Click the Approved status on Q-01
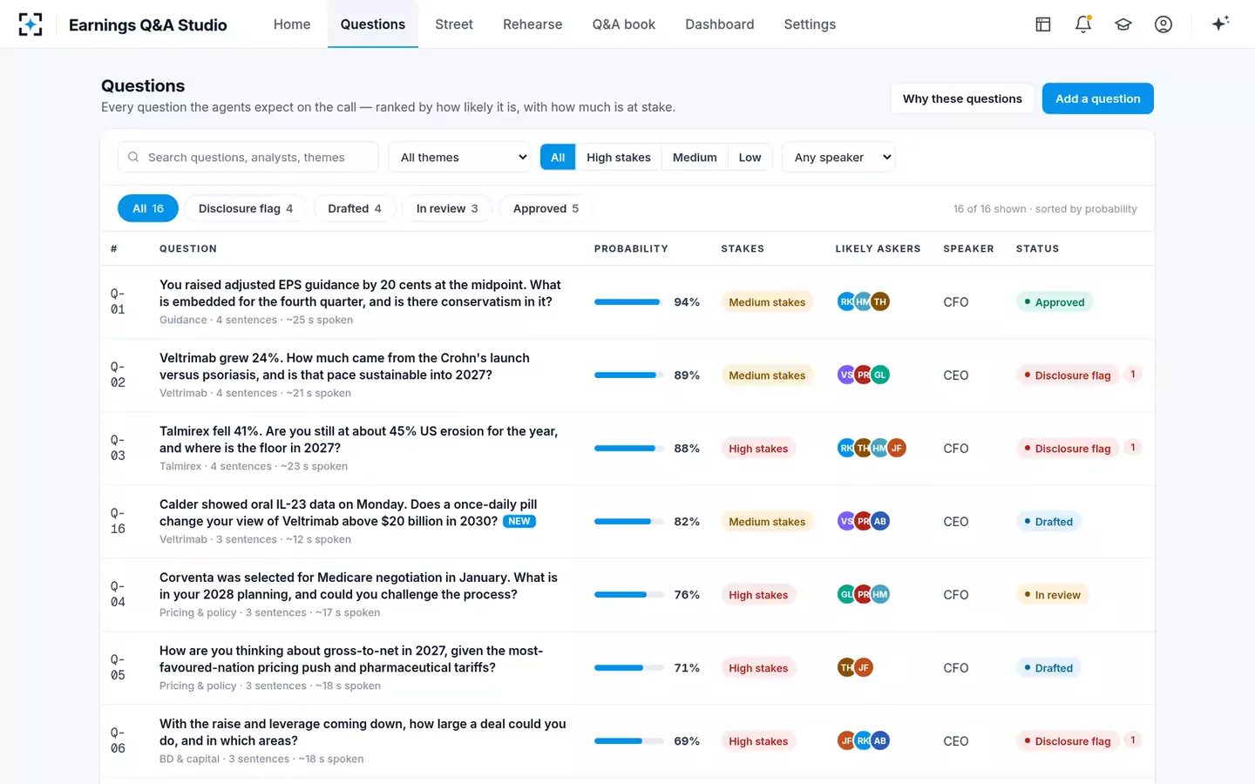Screen dimensions: 1255x784 click(x=1055, y=302)
